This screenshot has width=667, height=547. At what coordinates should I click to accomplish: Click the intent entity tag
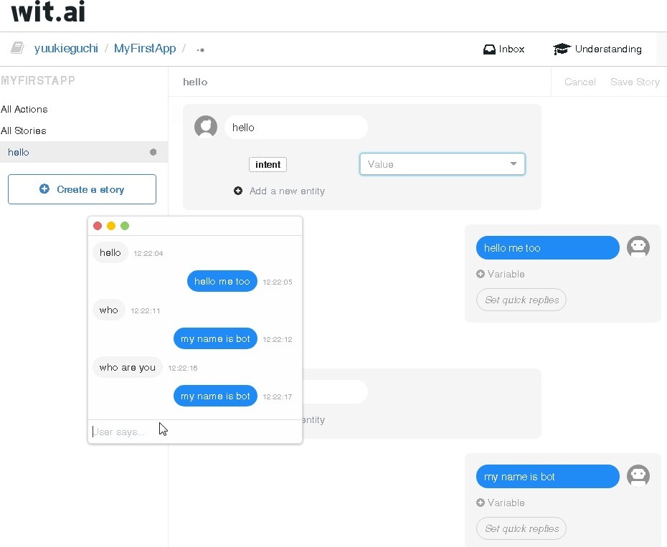268,165
